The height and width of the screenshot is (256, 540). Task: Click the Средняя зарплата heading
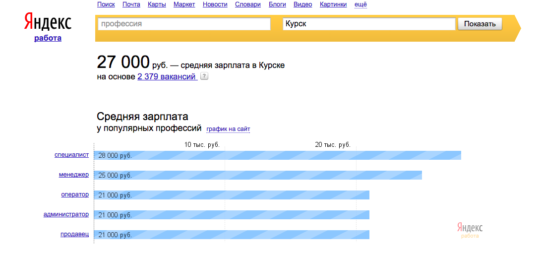point(143,117)
